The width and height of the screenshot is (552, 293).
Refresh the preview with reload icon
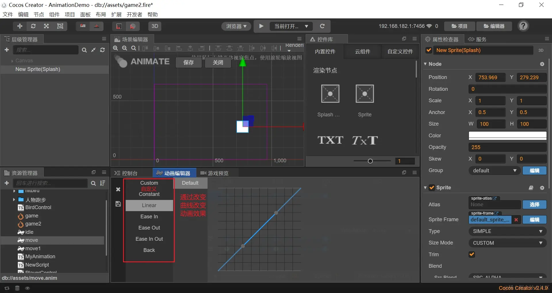[322, 26]
